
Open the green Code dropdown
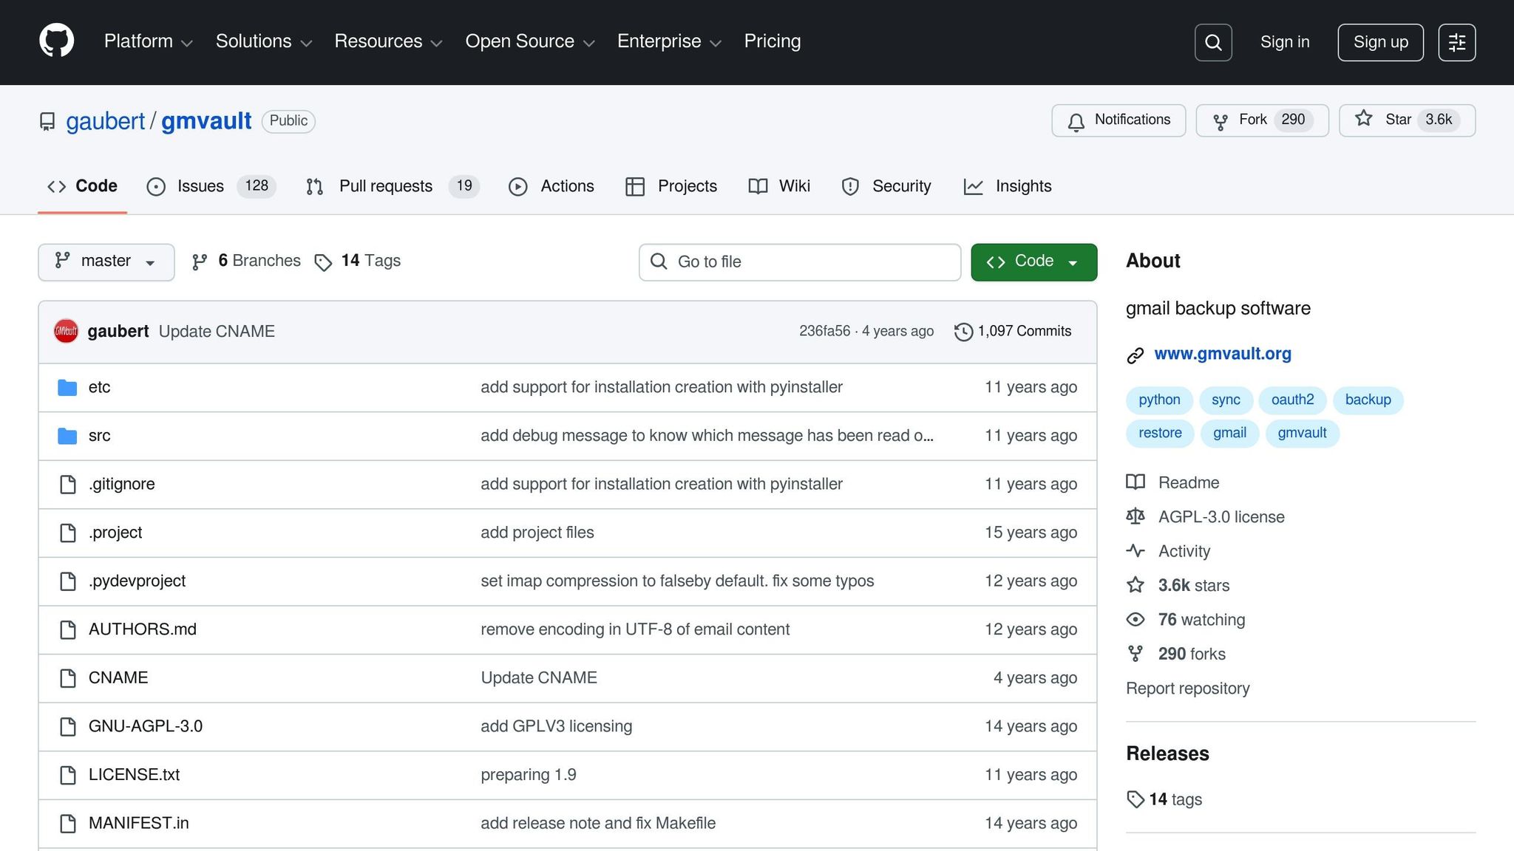1033,262
